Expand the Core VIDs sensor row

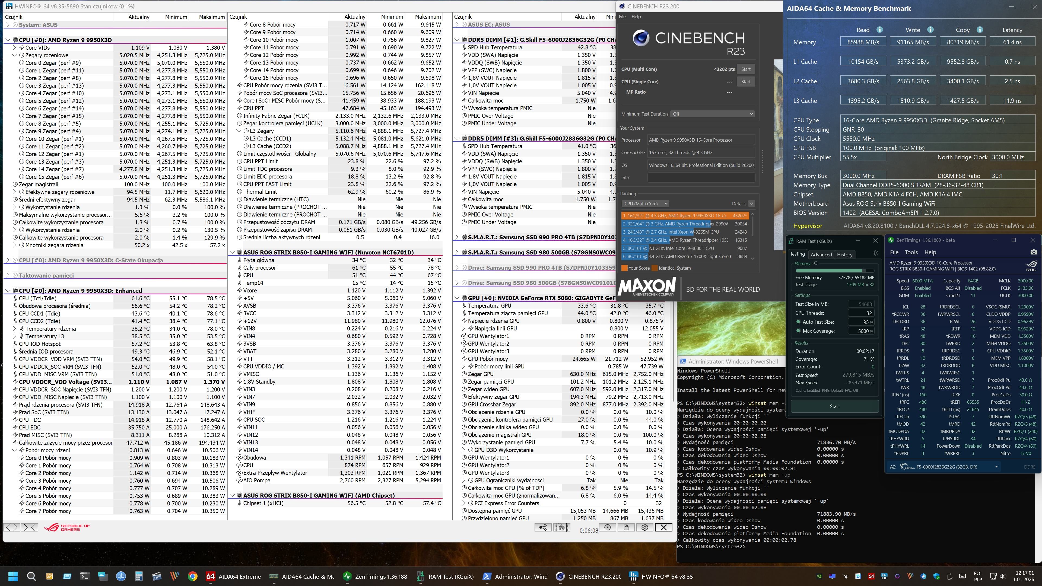[15, 48]
